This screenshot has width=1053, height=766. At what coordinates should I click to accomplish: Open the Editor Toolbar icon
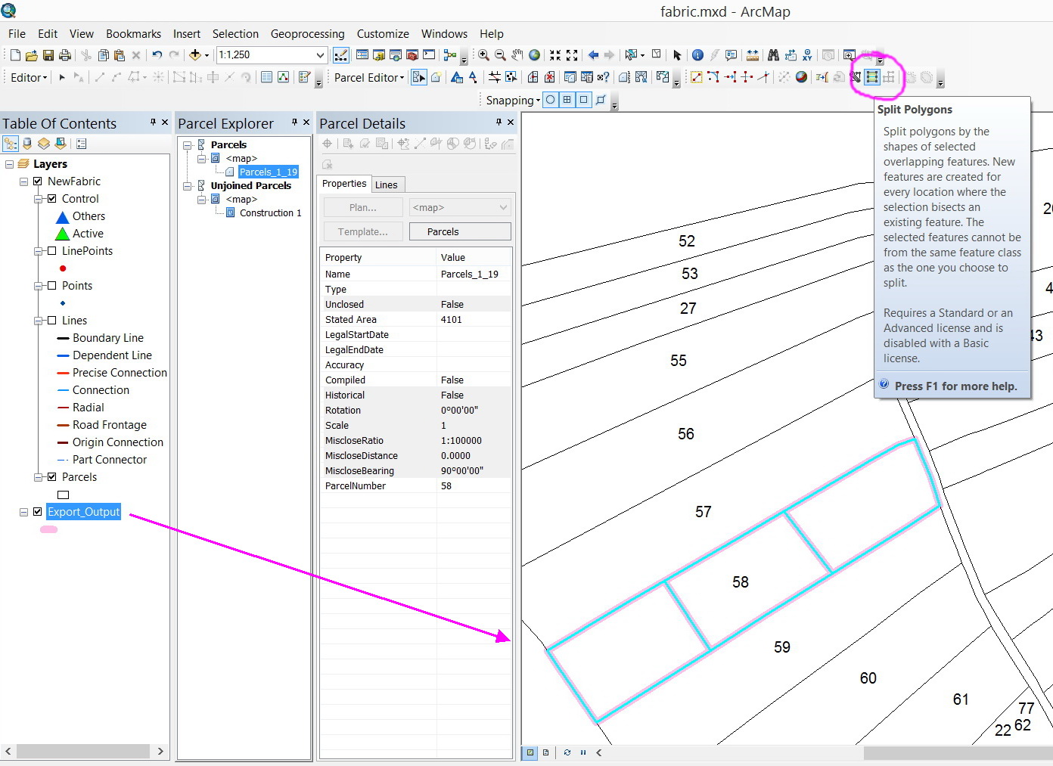coord(341,55)
